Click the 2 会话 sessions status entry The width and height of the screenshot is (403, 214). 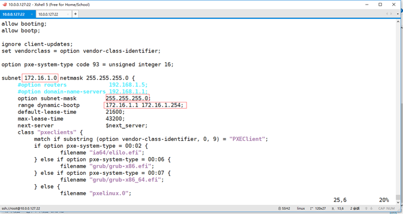355,208
